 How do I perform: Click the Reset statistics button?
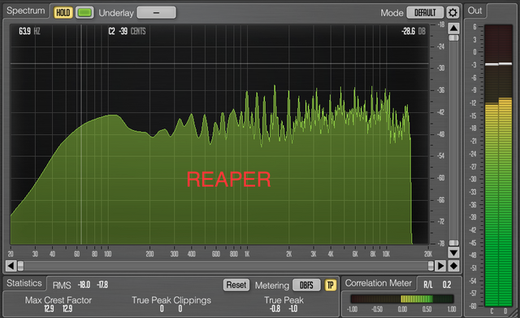coord(236,285)
